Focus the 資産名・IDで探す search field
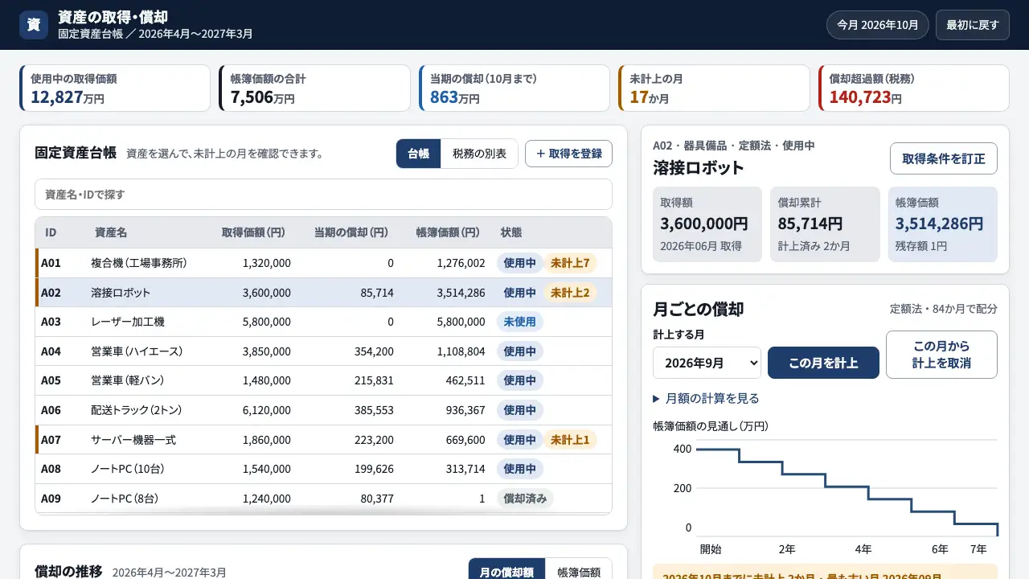Screen dimensions: 1029x579 323,194
